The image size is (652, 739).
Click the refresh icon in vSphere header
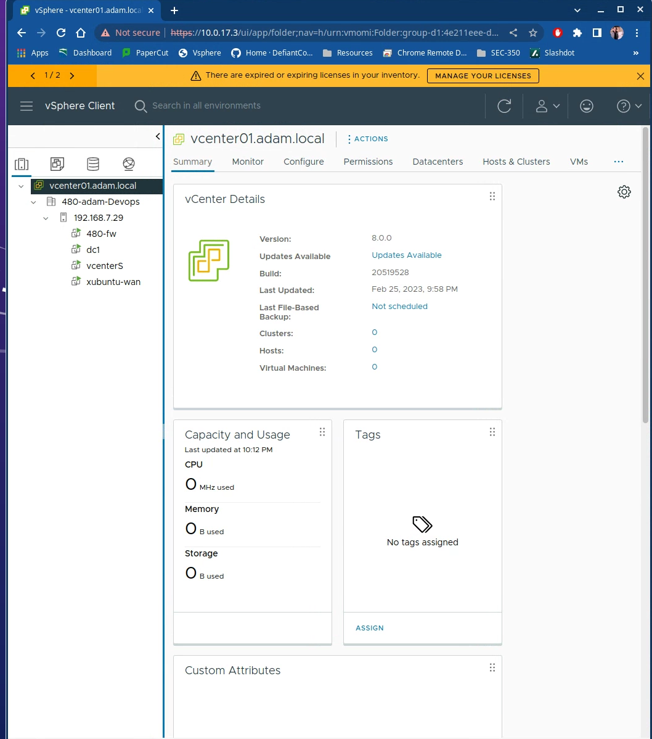pos(504,106)
